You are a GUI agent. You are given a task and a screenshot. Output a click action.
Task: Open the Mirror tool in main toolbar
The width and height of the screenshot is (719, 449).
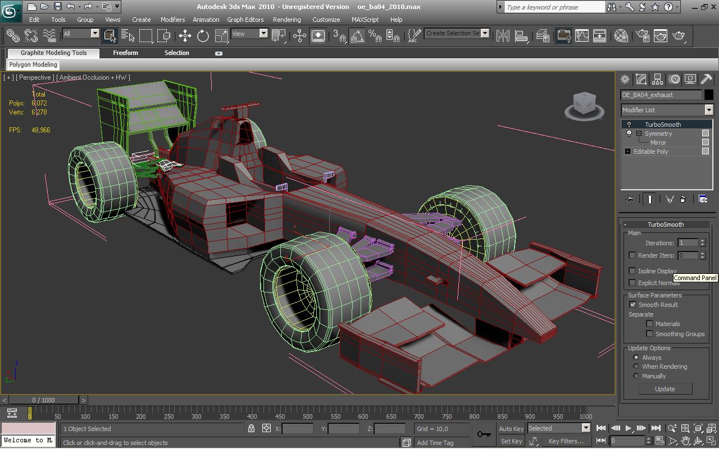click(503, 36)
